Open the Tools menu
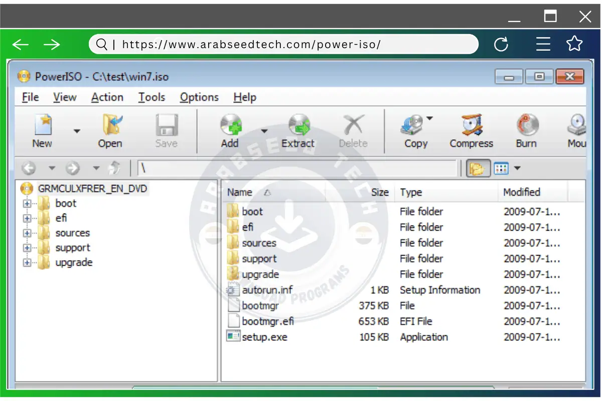This screenshot has width=602, height=401. pyautogui.click(x=152, y=97)
